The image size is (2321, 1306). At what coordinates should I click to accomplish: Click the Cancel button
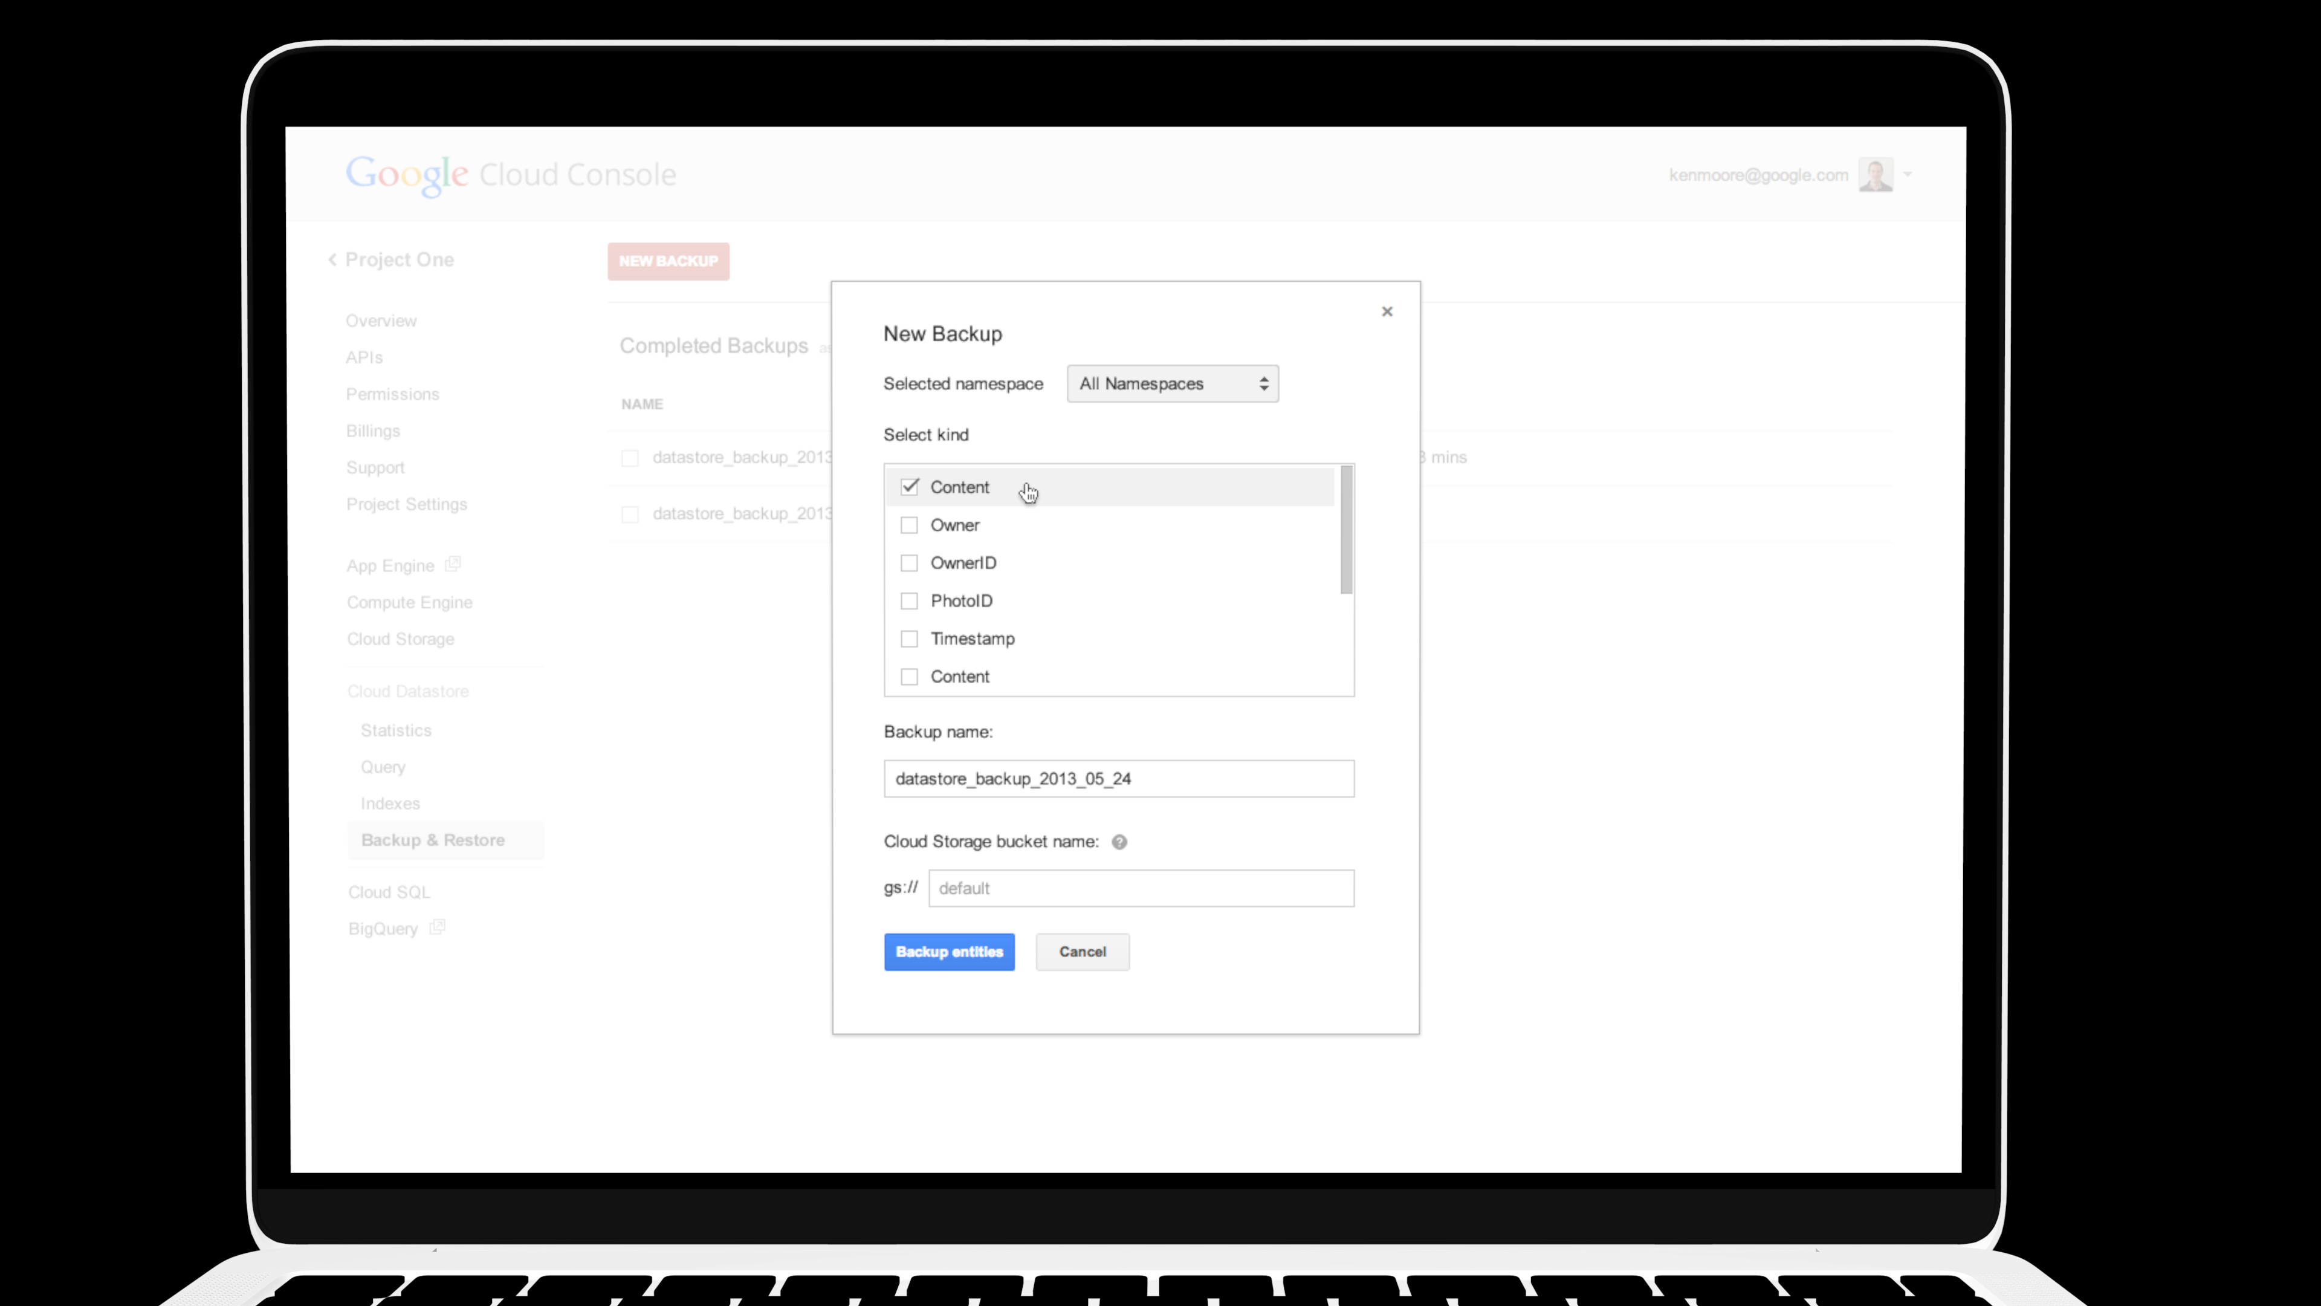(1083, 950)
